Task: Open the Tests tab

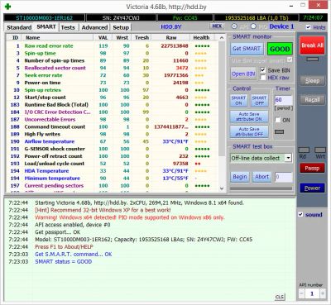Action: pos(68,27)
